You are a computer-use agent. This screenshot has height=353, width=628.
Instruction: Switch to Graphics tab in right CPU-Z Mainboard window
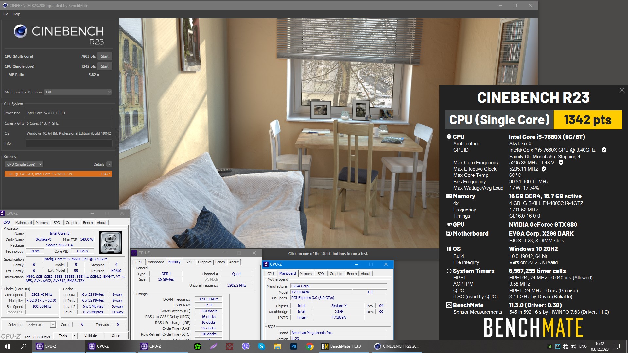pyautogui.click(x=337, y=274)
